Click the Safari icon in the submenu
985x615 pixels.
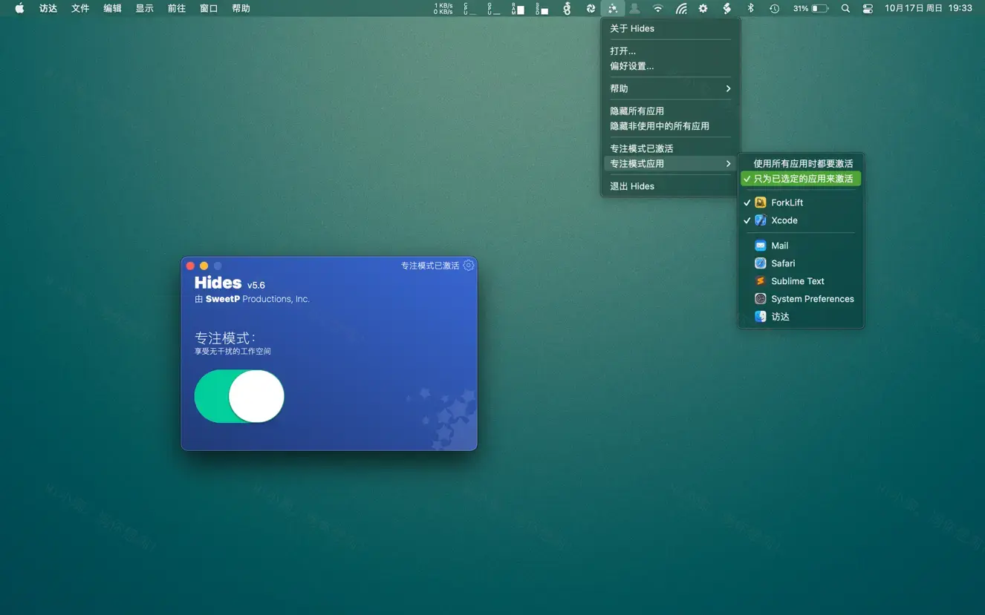[x=760, y=263]
